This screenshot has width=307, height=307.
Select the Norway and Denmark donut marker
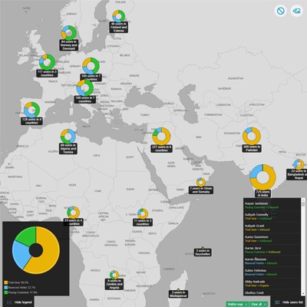click(x=69, y=33)
